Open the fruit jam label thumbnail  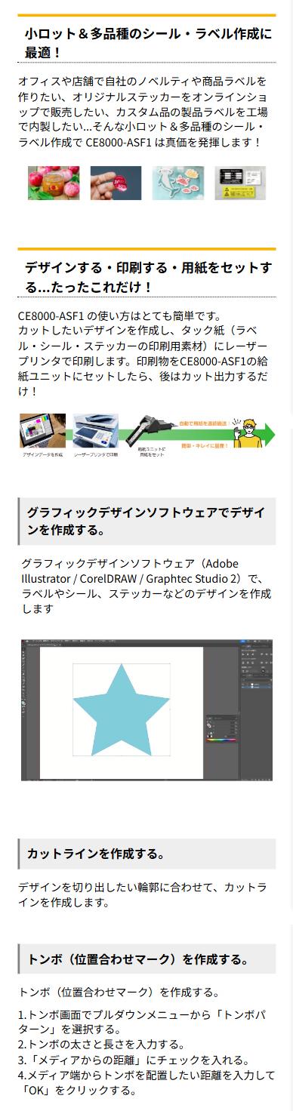pyautogui.click(x=54, y=183)
